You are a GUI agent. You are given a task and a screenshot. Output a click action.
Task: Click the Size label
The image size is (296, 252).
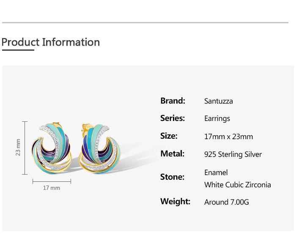click(169, 136)
